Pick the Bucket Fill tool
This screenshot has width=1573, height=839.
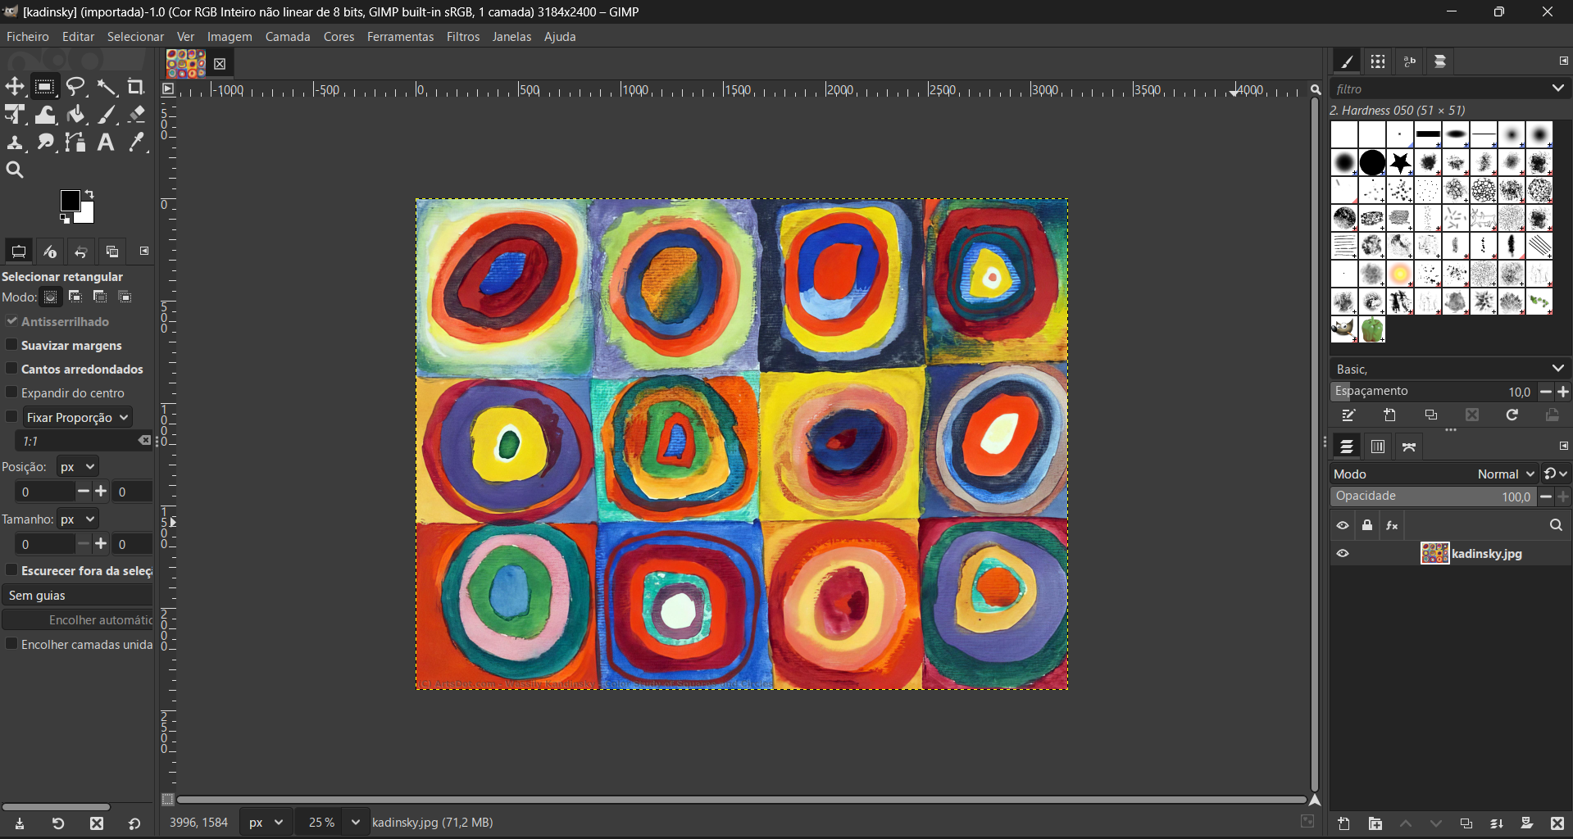[x=76, y=115]
